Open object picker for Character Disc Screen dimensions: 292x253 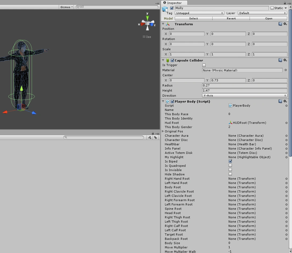[x=286, y=140]
